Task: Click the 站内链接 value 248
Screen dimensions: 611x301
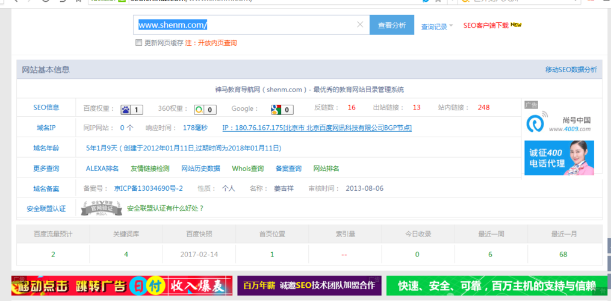Action: coord(483,107)
